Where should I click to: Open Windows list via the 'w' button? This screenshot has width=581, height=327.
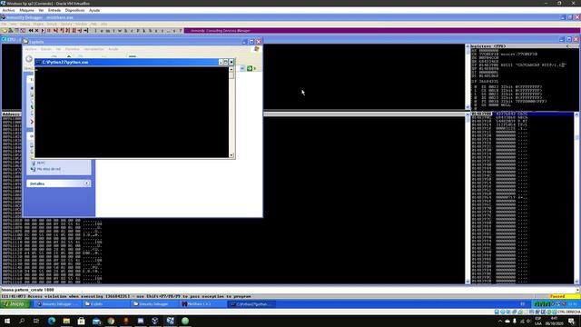[x=120, y=30]
